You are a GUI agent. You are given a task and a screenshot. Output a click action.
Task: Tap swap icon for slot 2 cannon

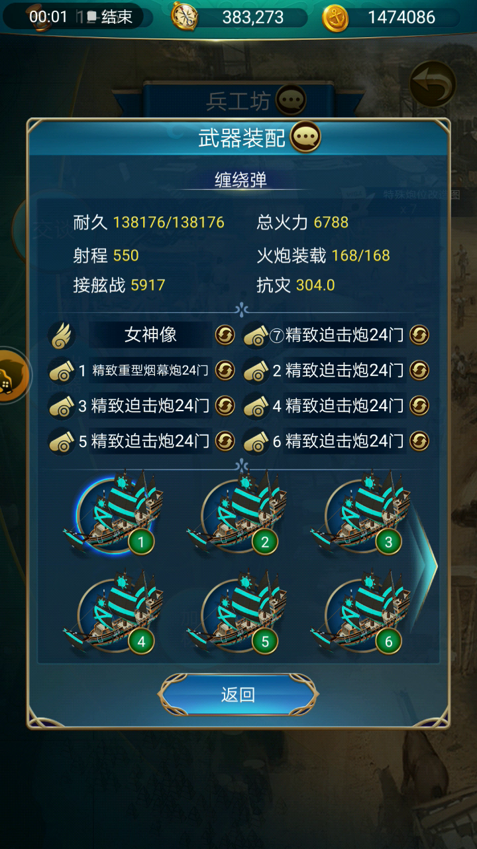419,370
